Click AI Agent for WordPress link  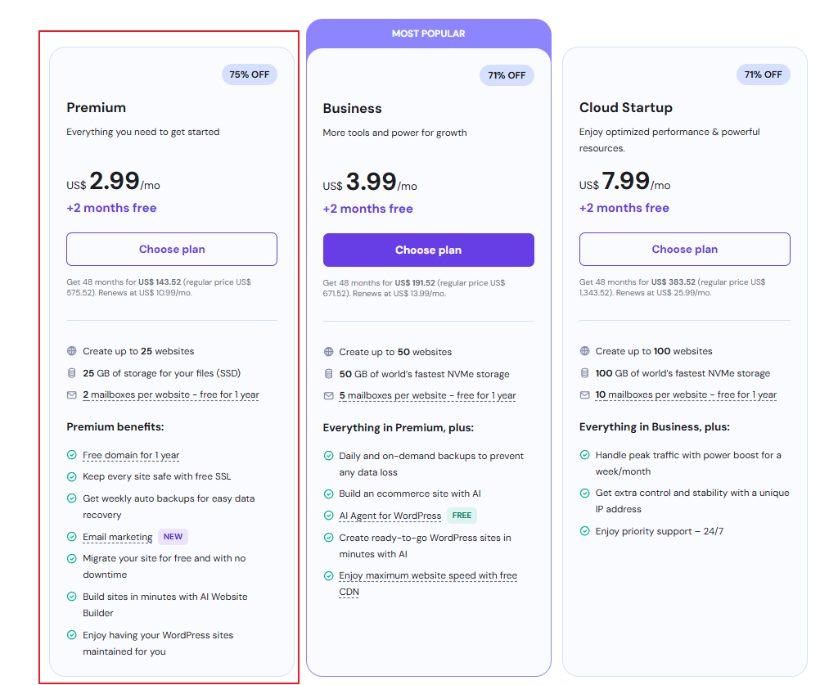[390, 516]
